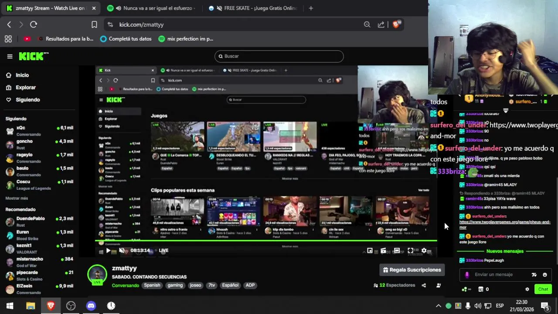Open Brave Shields lion icon
Image resolution: width=558 pixels, height=314 pixels.
click(396, 25)
